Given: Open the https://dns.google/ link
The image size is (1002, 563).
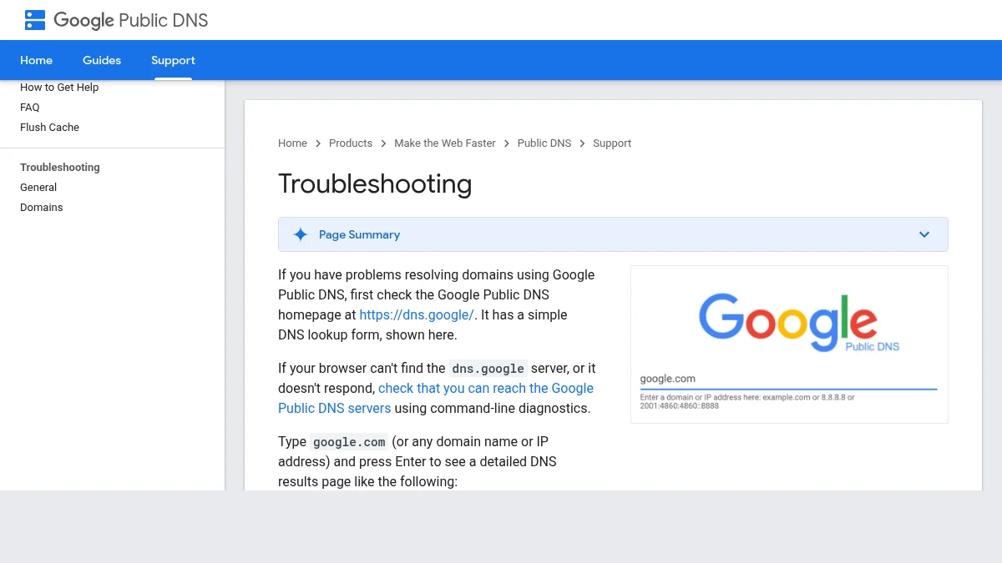Looking at the screenshot, I should pos(417,314).
